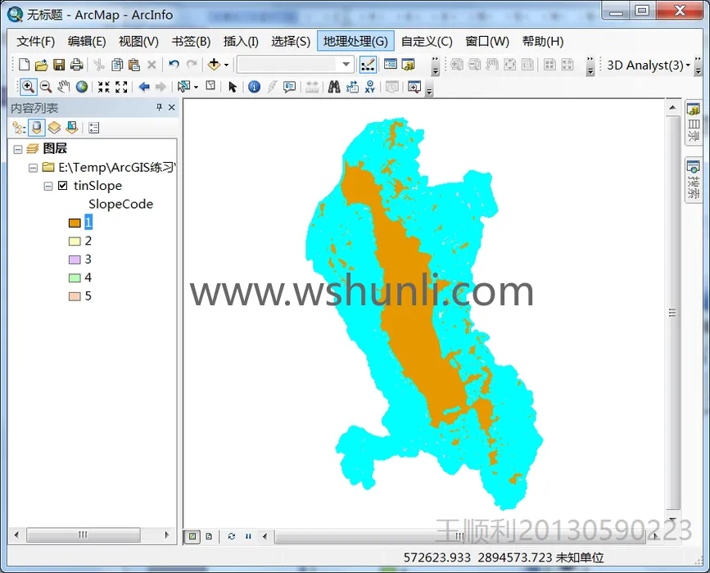Open Standard toolbar options overflow arrow
This screenshot has height=573, width=710.
(435, 65)
